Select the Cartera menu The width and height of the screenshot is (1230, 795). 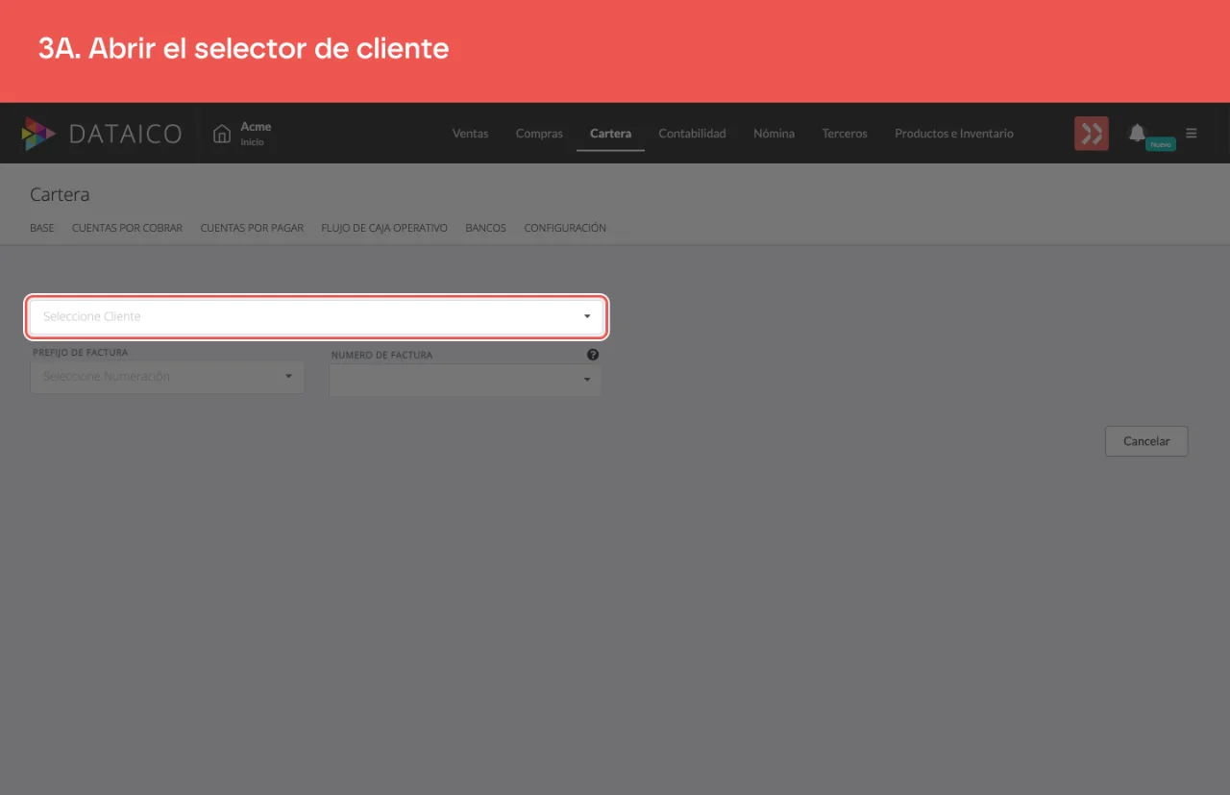[610, 134]
